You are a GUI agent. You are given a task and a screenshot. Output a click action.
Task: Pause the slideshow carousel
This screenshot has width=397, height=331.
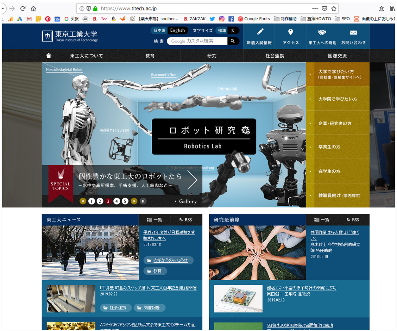143,201
